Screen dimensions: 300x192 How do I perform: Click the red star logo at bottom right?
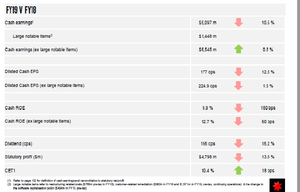(277, 185)
